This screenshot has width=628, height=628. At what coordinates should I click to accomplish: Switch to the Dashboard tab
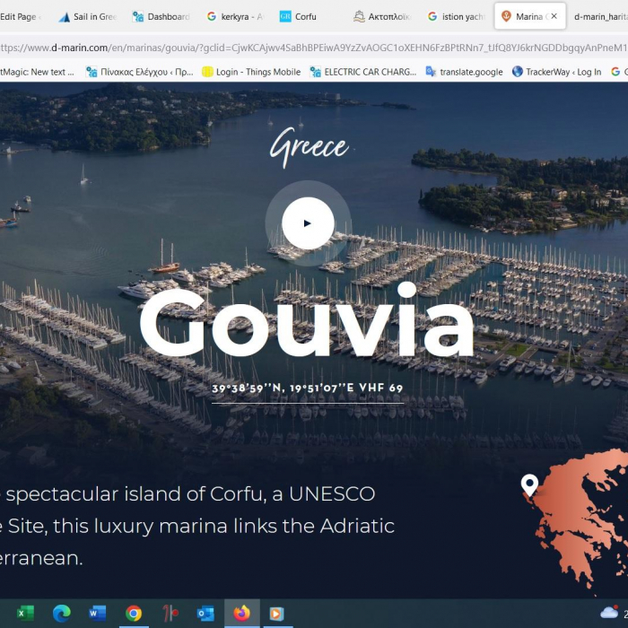click(161, 16)
